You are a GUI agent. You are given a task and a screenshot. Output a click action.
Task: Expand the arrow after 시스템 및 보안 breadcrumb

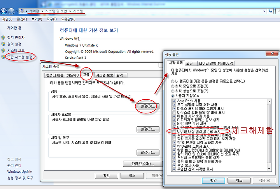coord(70,11)
